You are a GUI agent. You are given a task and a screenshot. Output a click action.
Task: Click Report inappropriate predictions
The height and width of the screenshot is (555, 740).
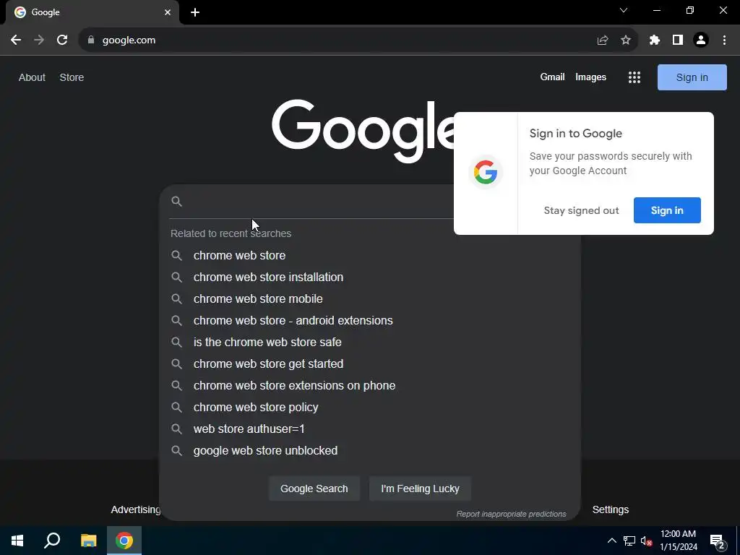point(511,514)
